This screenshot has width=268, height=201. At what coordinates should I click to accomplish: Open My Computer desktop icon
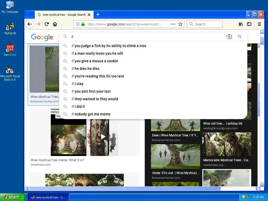10,7
